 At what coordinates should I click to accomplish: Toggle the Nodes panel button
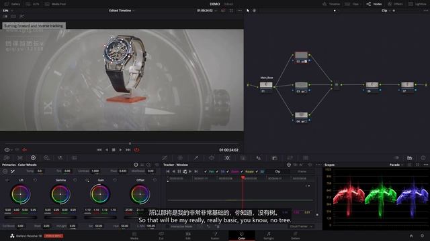pos(374,4)
